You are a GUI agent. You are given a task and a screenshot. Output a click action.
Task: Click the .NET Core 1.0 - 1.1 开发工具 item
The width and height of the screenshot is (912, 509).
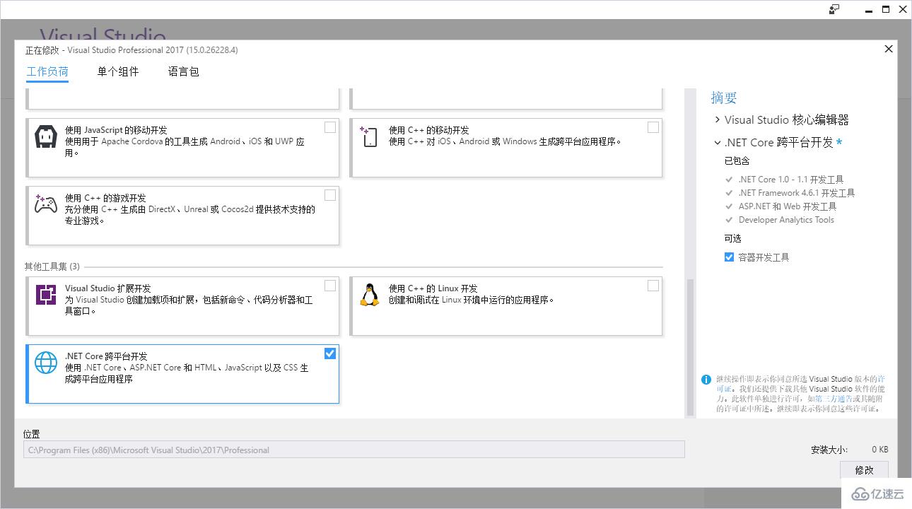[790, 180]
